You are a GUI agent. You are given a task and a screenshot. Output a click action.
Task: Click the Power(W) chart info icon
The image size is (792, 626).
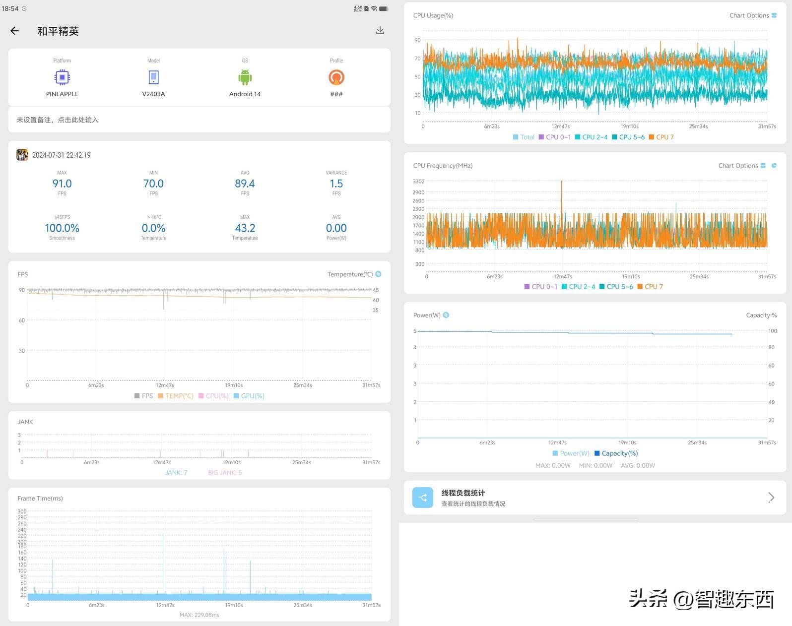coord(446,315)
